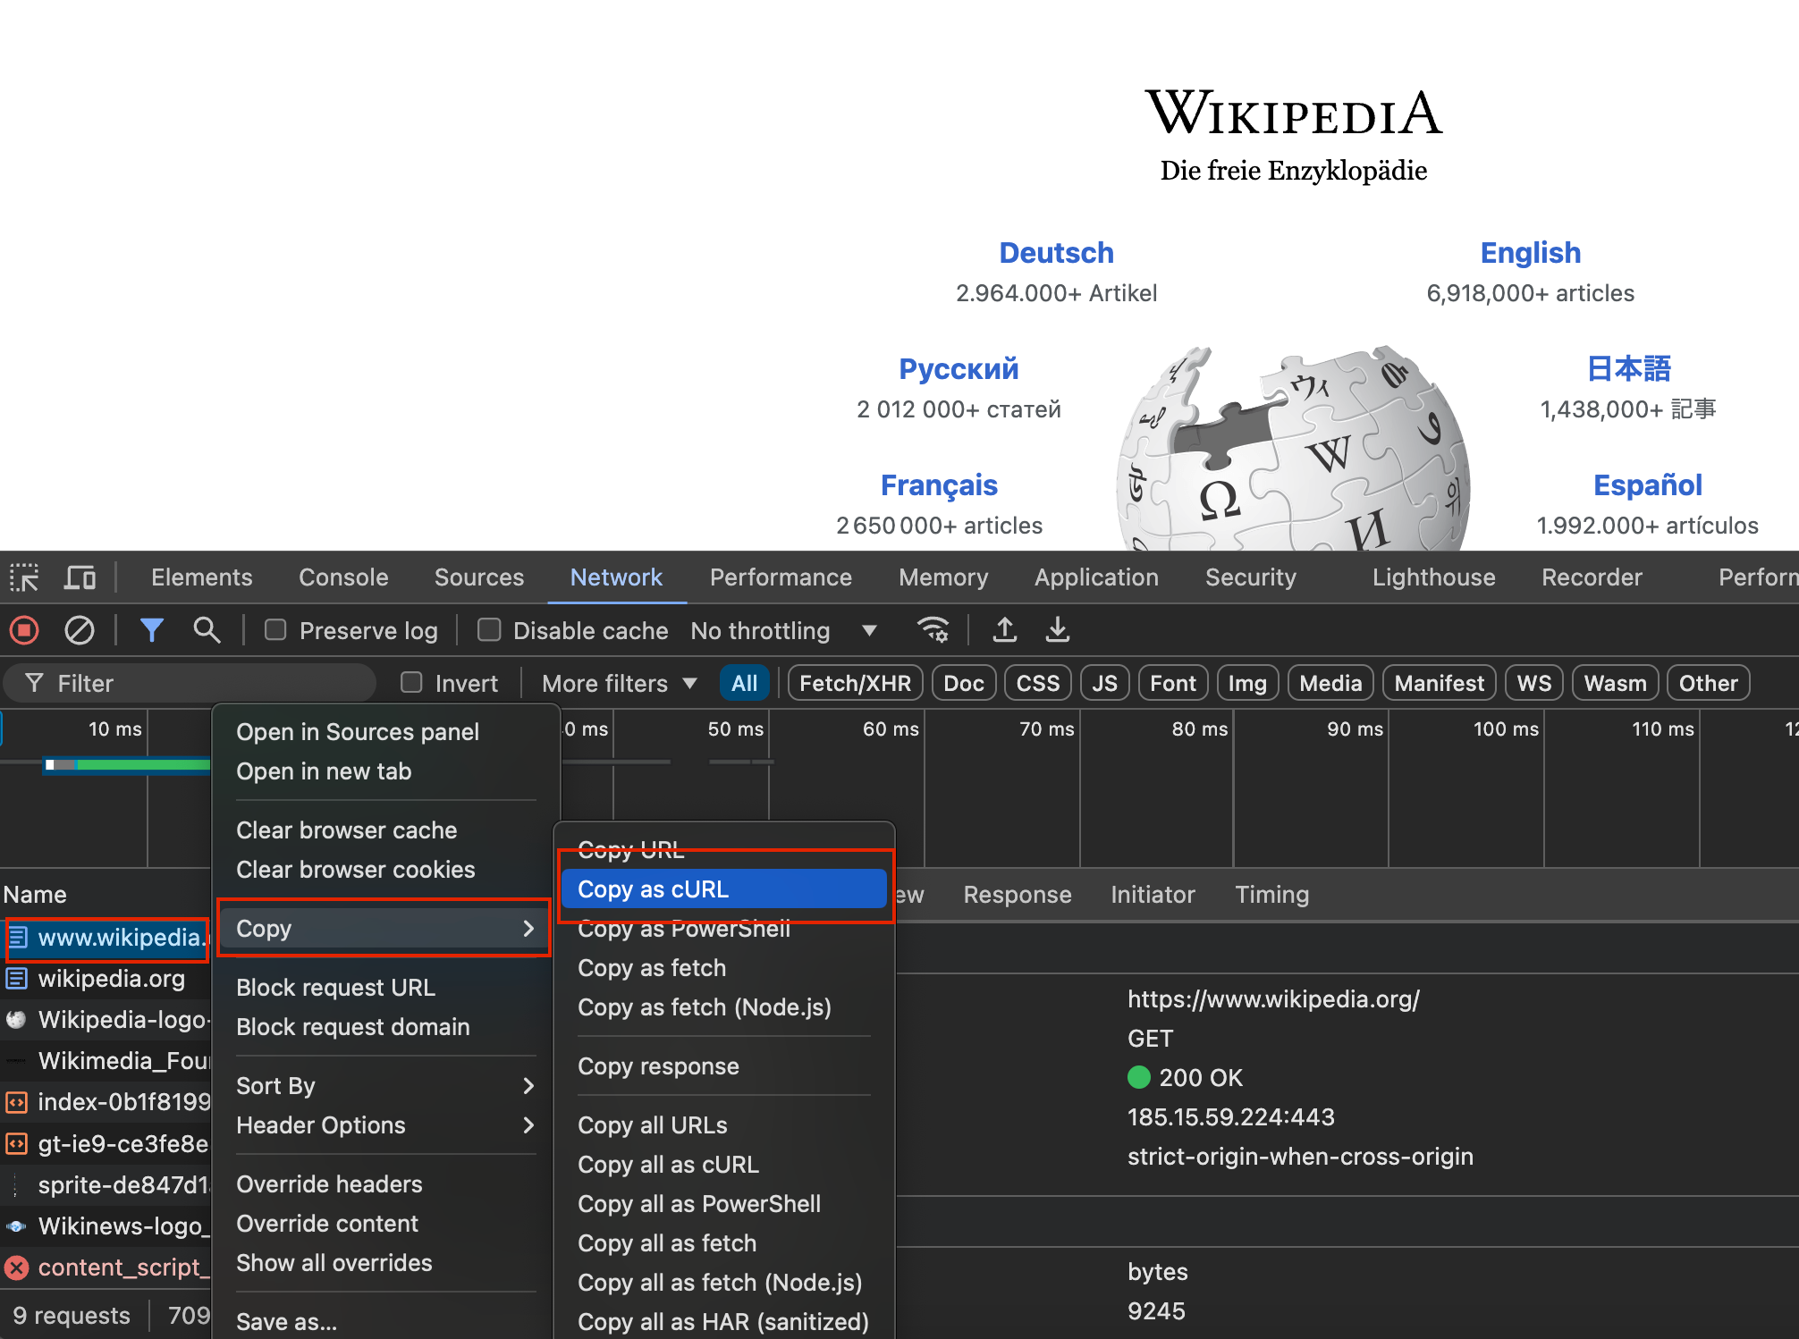Select the www.wikipedia request row

tap(106, 938)
